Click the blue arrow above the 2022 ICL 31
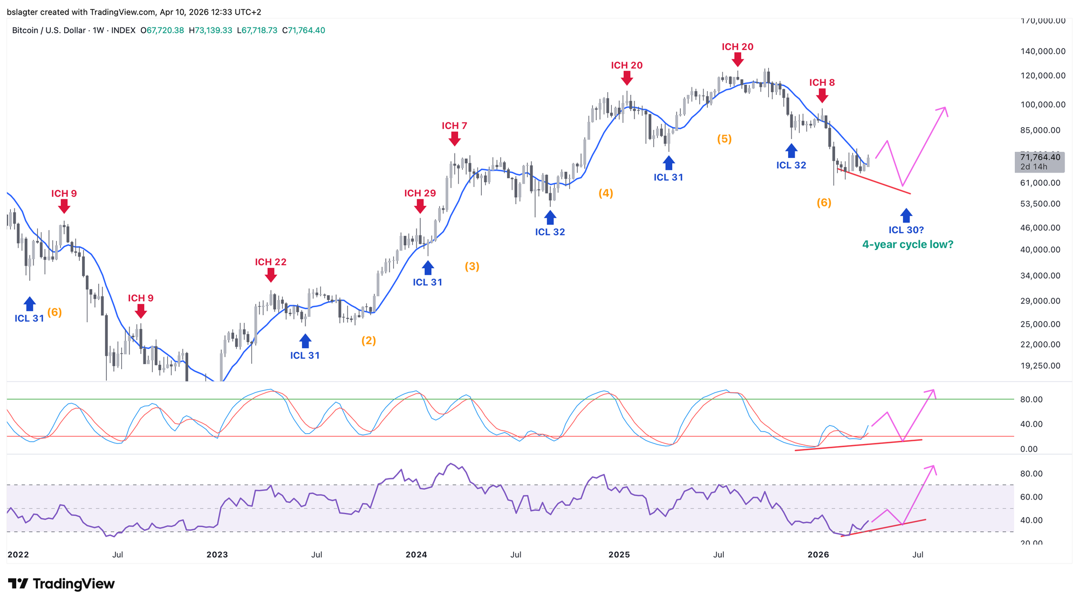The width and height of the screenshot is (1079, 604). point(29,304)
